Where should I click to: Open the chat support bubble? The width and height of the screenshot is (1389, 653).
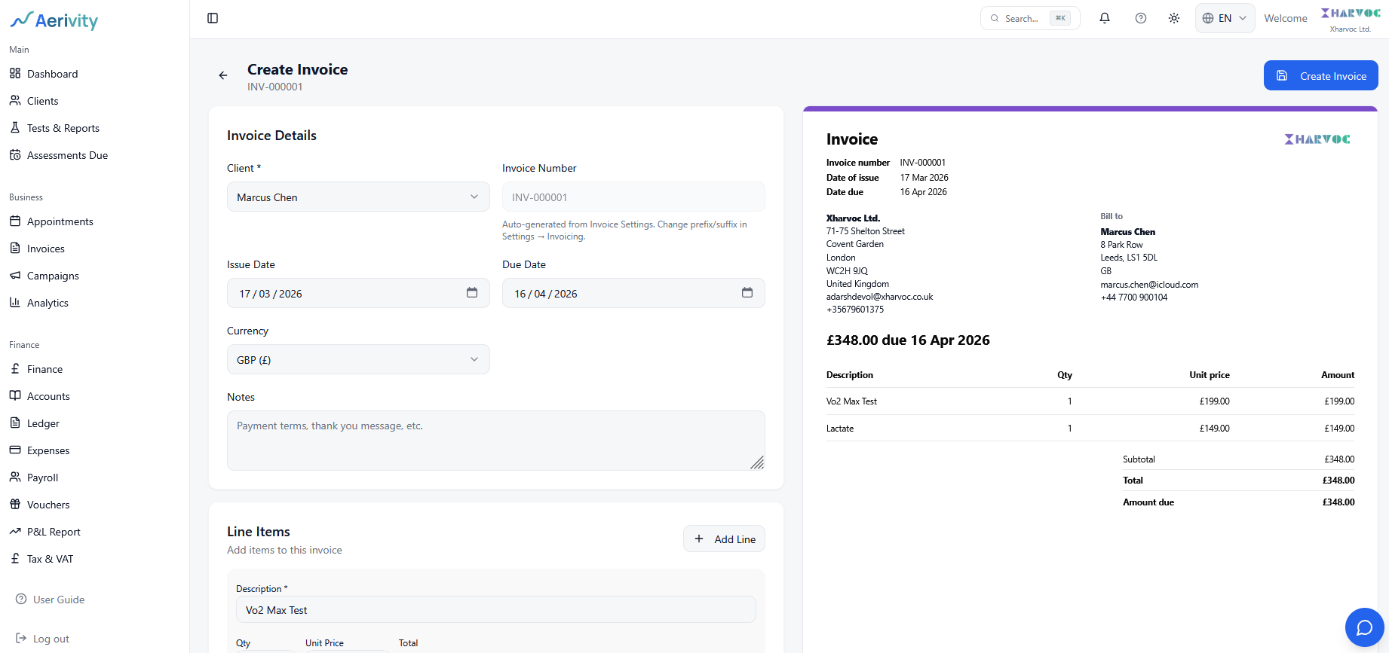(1364, 627)
